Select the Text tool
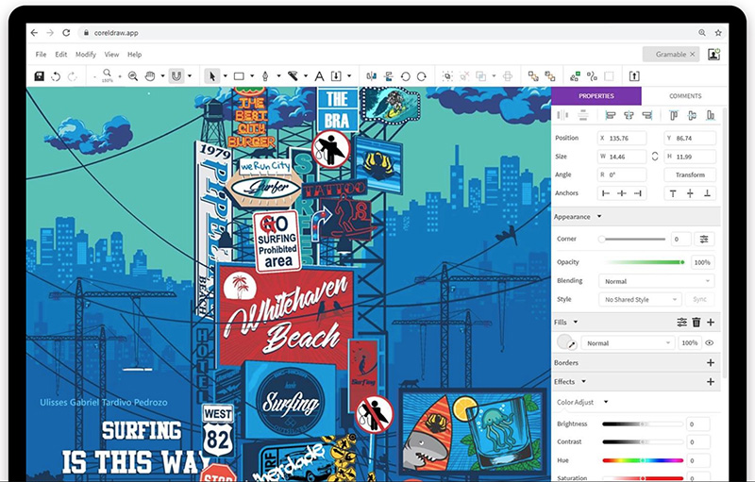 click(319, 76)
